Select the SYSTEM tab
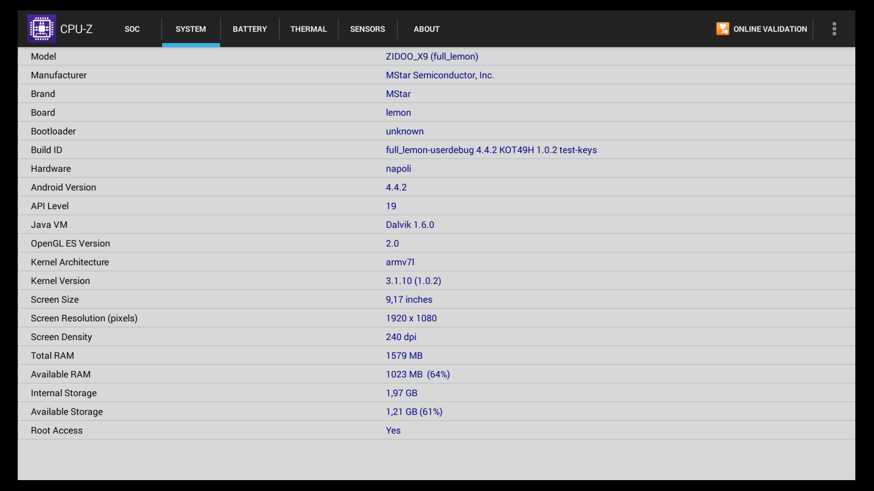 click(x=191, y=29)
